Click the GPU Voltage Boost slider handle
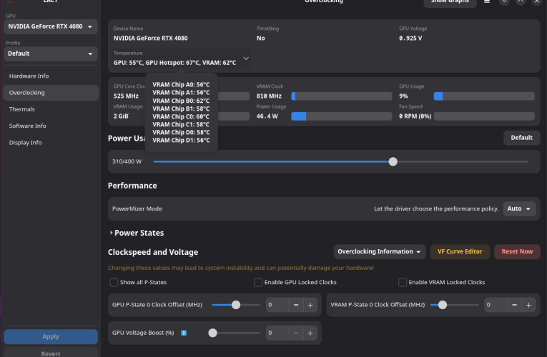This screenshot has height=357, width=547. tap(212, 333)
